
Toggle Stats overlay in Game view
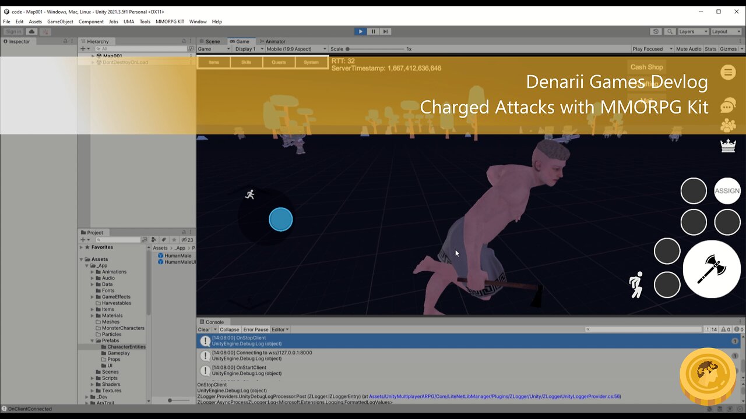click(710, 49)
